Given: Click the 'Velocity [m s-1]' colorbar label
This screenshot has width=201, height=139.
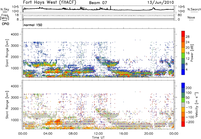Looking at the screenshot, I should click(x=196, y=105).
